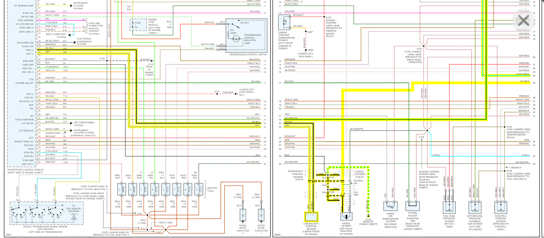
Task: Click the 'POWERTRAIN CONTROL MODULE' label
Action: (25, 169)
